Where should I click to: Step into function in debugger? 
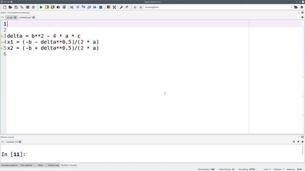coord(83,7)
